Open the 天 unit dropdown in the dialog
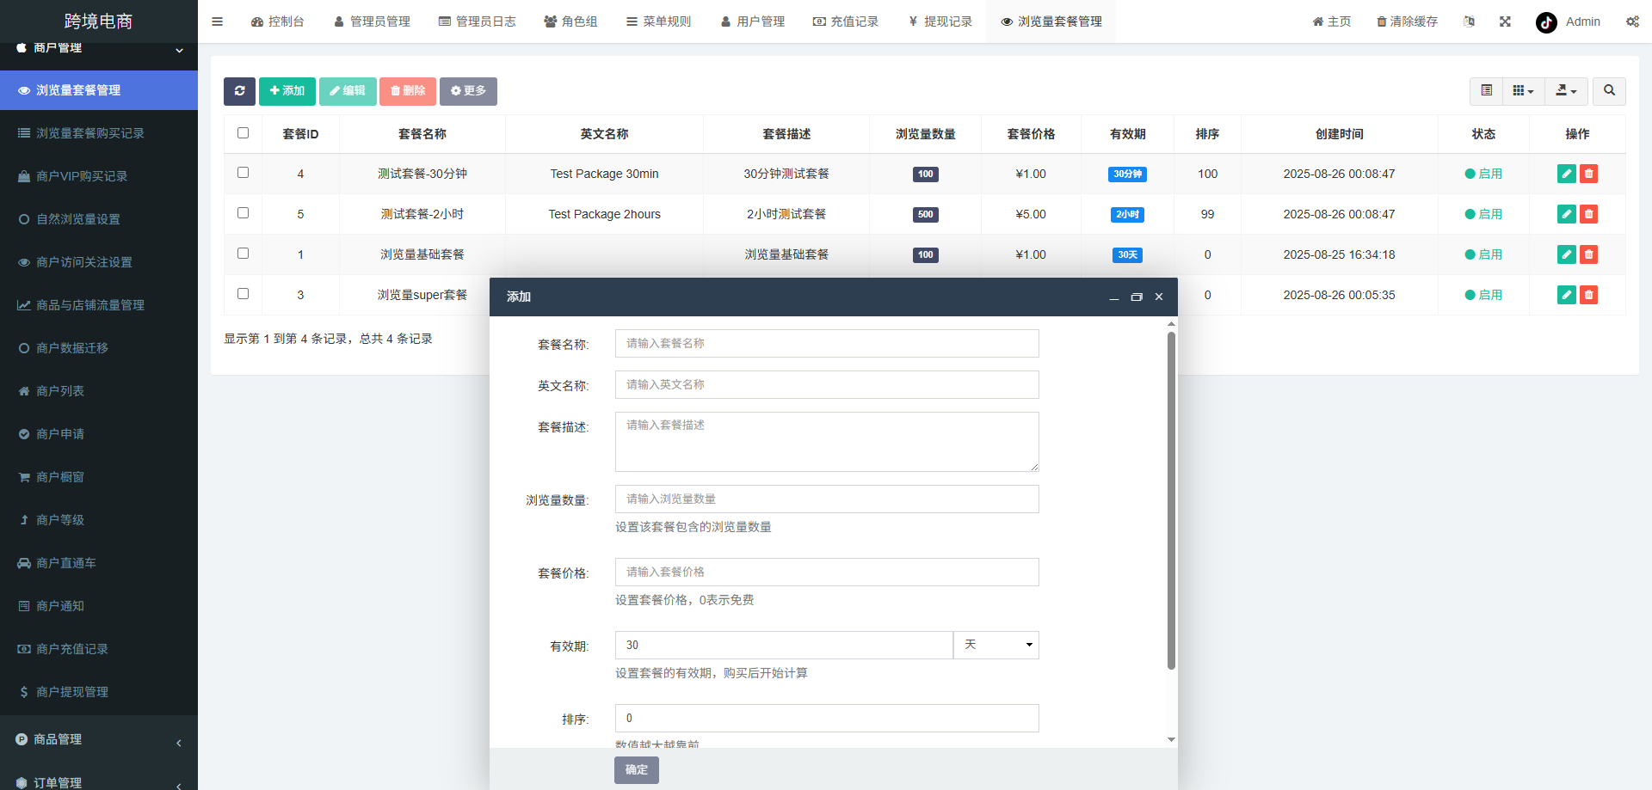The height and width of the screenshot is (790, 1652). [x=996, y=645]
